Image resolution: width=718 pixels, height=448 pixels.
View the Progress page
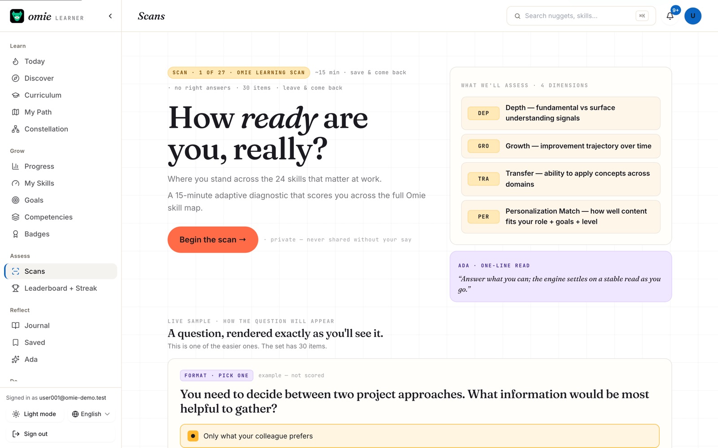click(61, 166)
